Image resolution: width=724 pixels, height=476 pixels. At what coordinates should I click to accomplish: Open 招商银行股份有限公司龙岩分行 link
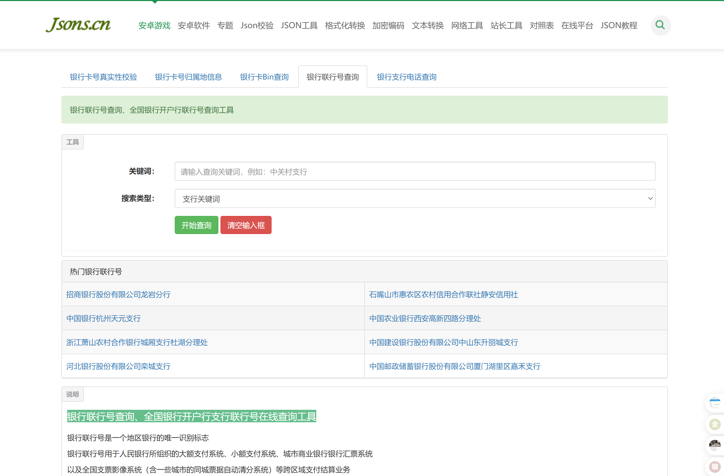pos(118,294)
